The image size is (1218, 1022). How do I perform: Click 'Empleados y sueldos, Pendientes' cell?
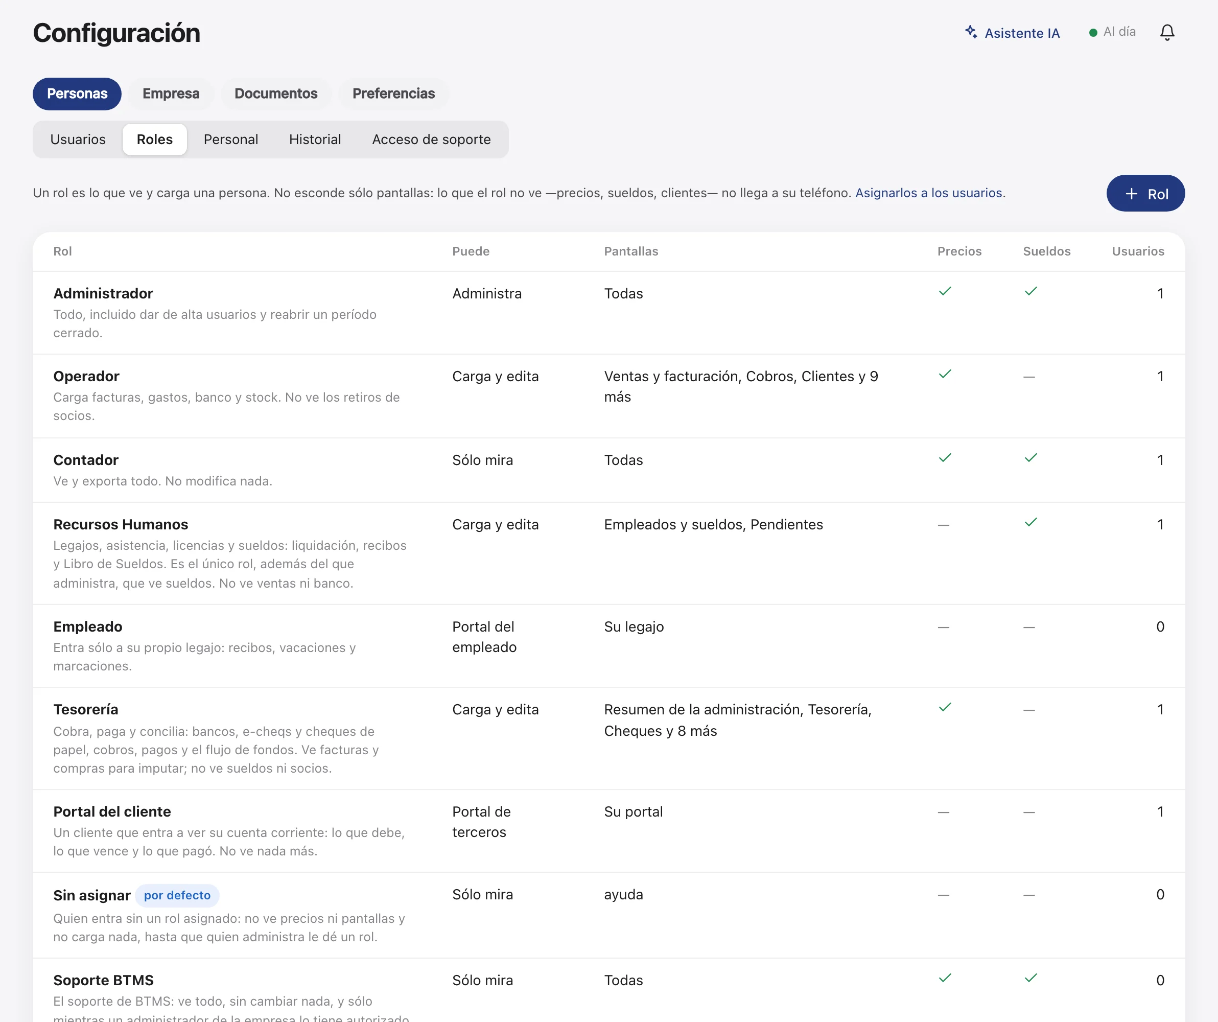point(713,524)
